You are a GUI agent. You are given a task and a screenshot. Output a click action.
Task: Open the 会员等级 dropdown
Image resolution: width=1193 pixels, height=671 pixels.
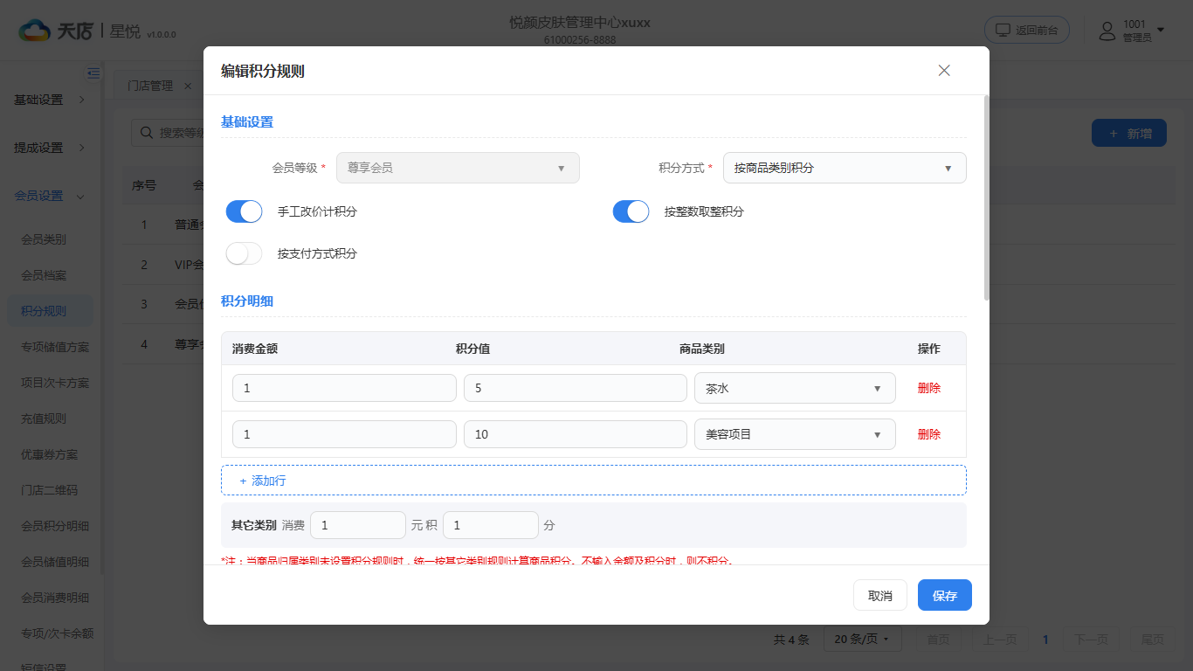458,168
